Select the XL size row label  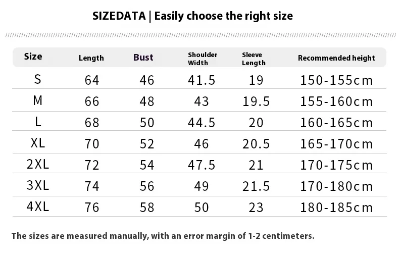(38, 143)
